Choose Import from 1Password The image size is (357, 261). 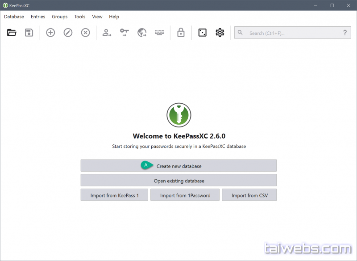click(x=185, y=195)
